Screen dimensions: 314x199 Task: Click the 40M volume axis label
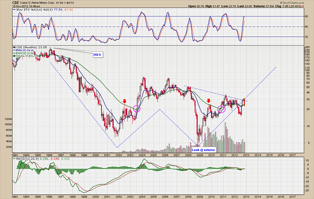tap(9, 141)
